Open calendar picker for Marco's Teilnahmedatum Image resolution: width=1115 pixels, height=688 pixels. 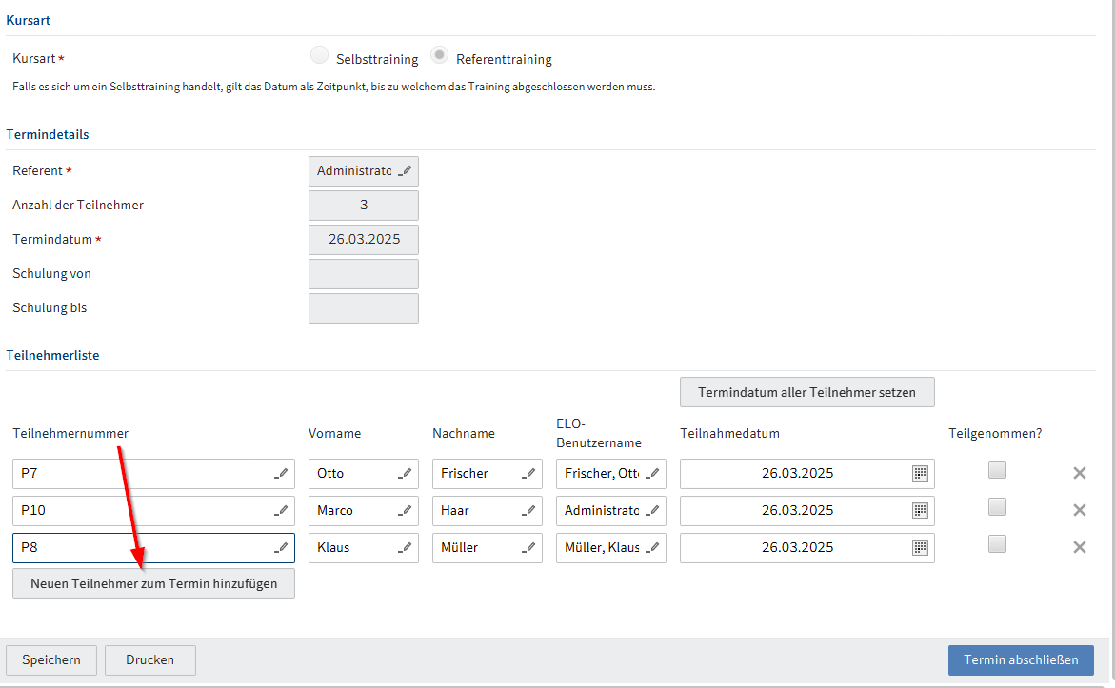pos(920,510)
